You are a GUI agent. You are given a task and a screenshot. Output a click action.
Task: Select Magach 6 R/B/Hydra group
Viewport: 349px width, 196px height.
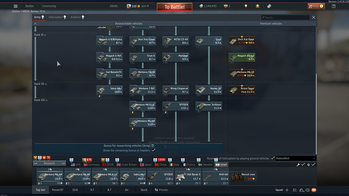(x=110, y=41)
